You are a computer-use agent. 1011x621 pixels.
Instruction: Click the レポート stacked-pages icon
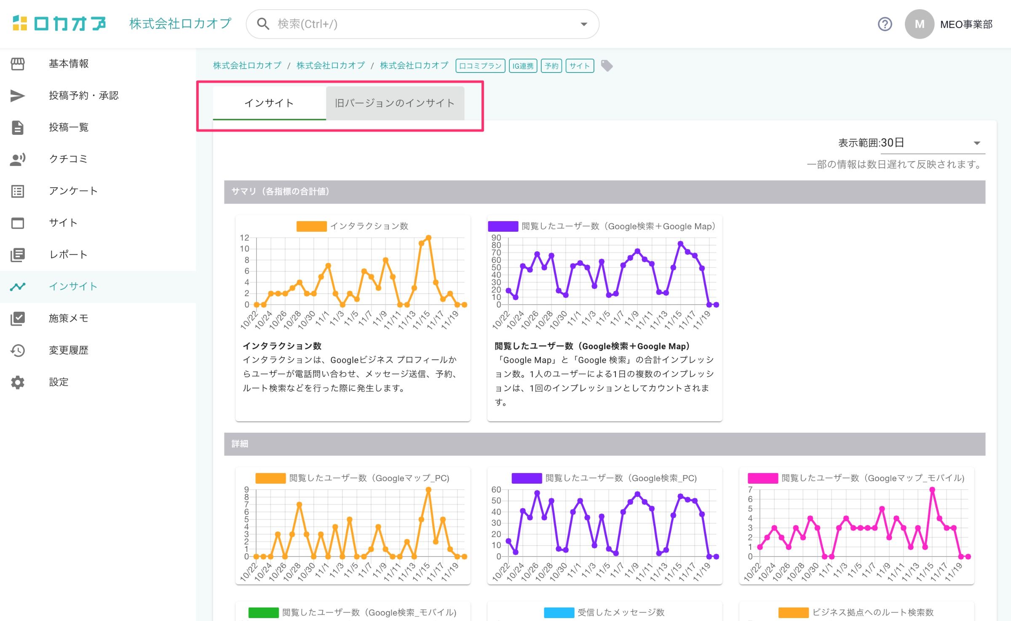(17, 254)
